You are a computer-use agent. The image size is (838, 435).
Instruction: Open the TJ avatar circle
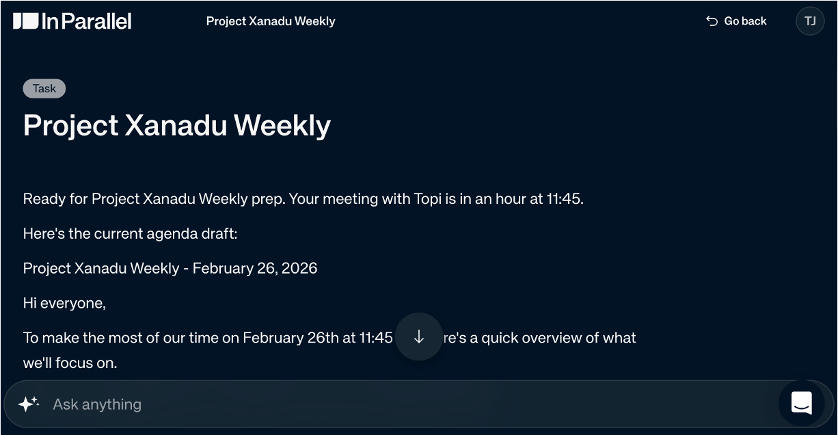pos(810,21)
